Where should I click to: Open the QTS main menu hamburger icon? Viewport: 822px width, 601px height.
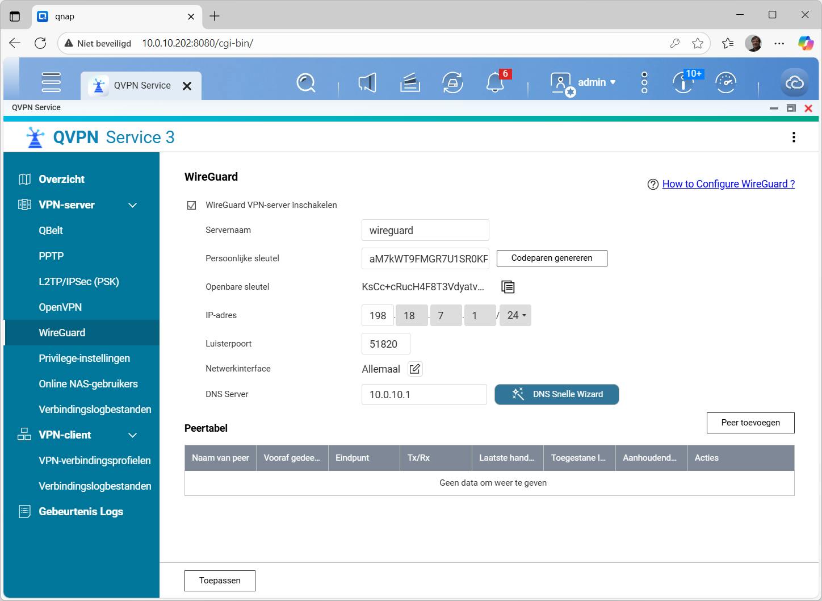[x=51, y=82]
